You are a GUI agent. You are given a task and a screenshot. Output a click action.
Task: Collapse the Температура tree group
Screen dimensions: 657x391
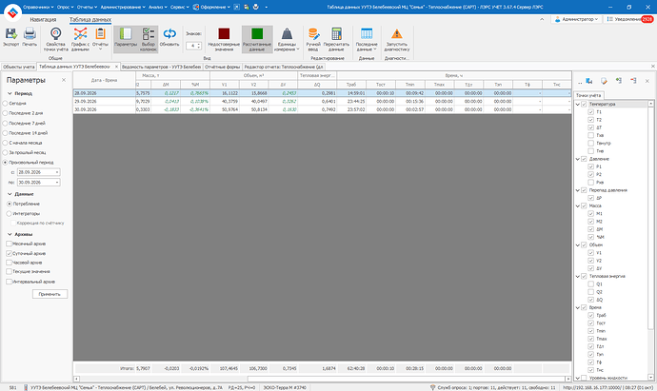coord(578,104)
